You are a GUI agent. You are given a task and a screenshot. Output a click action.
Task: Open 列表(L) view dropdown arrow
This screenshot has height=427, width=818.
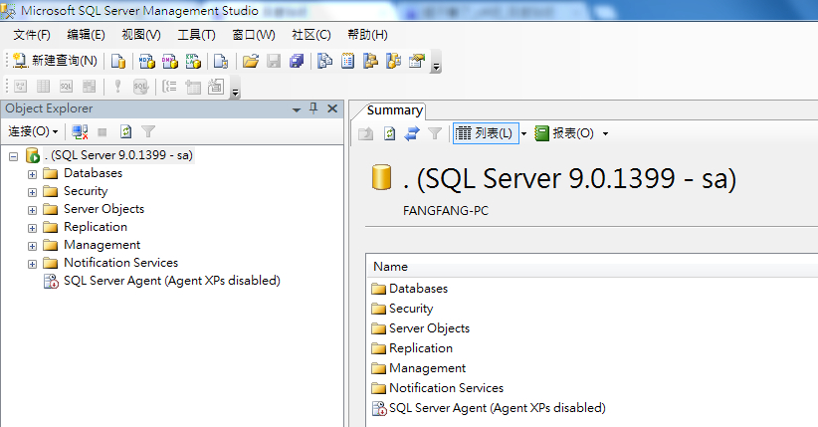523,133
